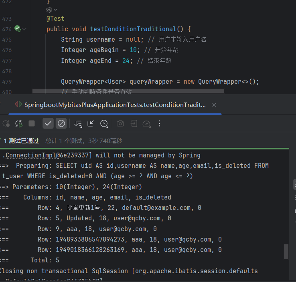Click the ageBegin value 10 in code
This screenshot has height=282, width=296.
tap(133, 50)
